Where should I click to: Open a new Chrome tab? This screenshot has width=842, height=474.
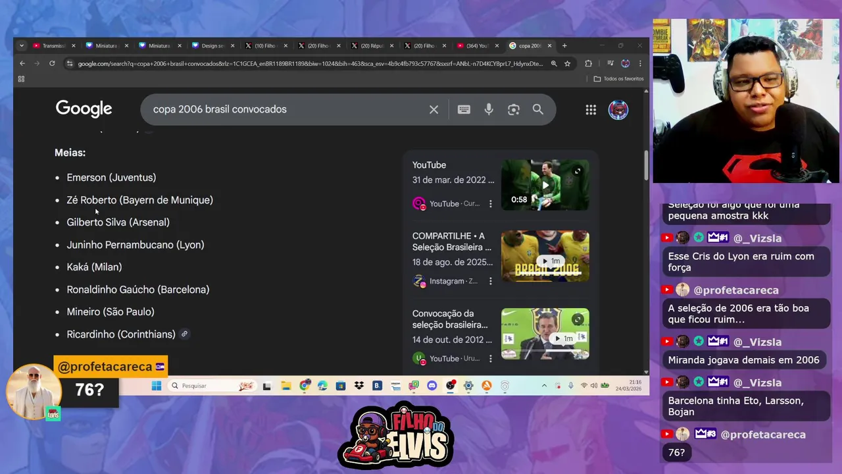pos(564,45)
